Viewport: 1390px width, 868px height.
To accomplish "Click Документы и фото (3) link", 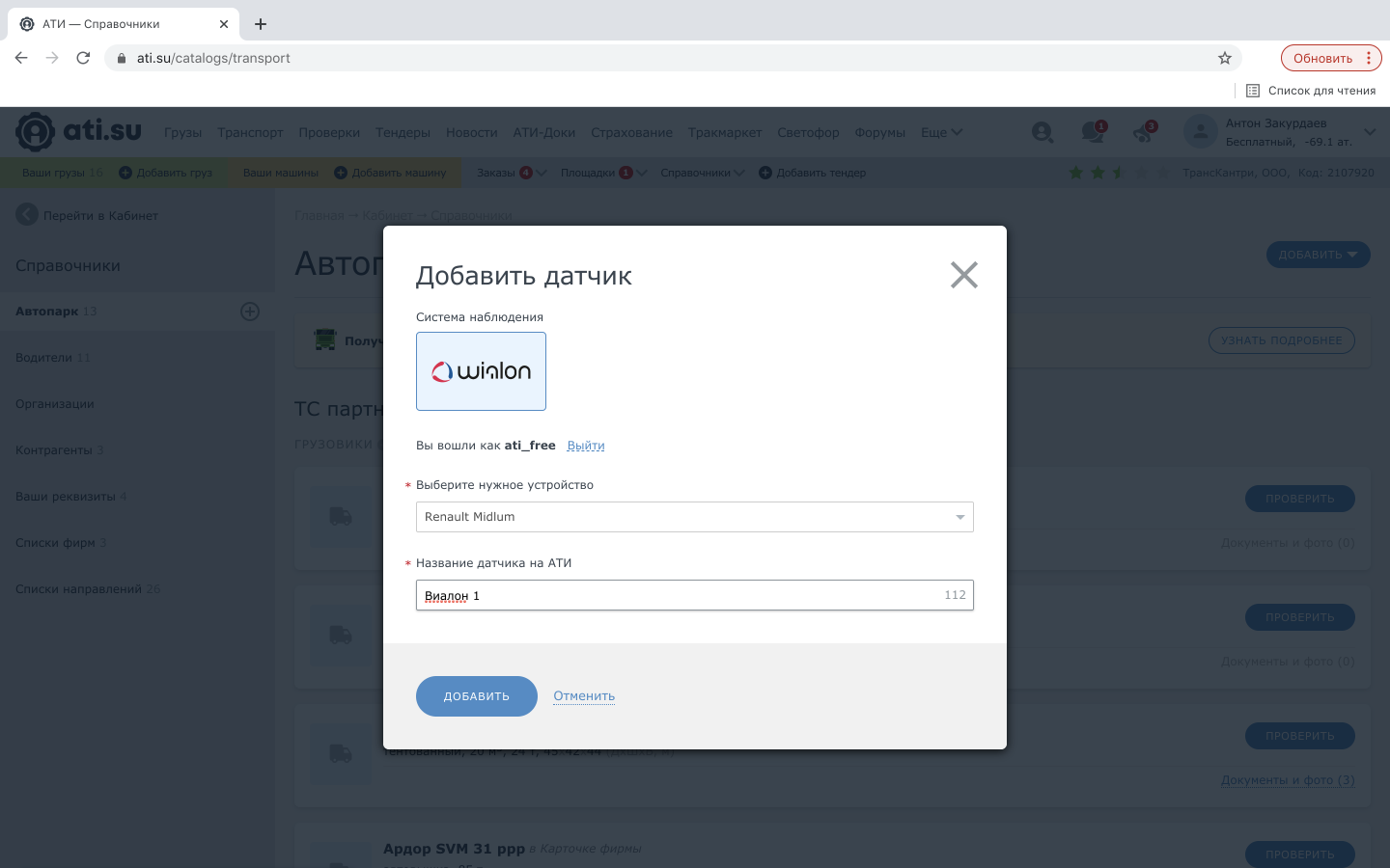I will coord(1288,780).
